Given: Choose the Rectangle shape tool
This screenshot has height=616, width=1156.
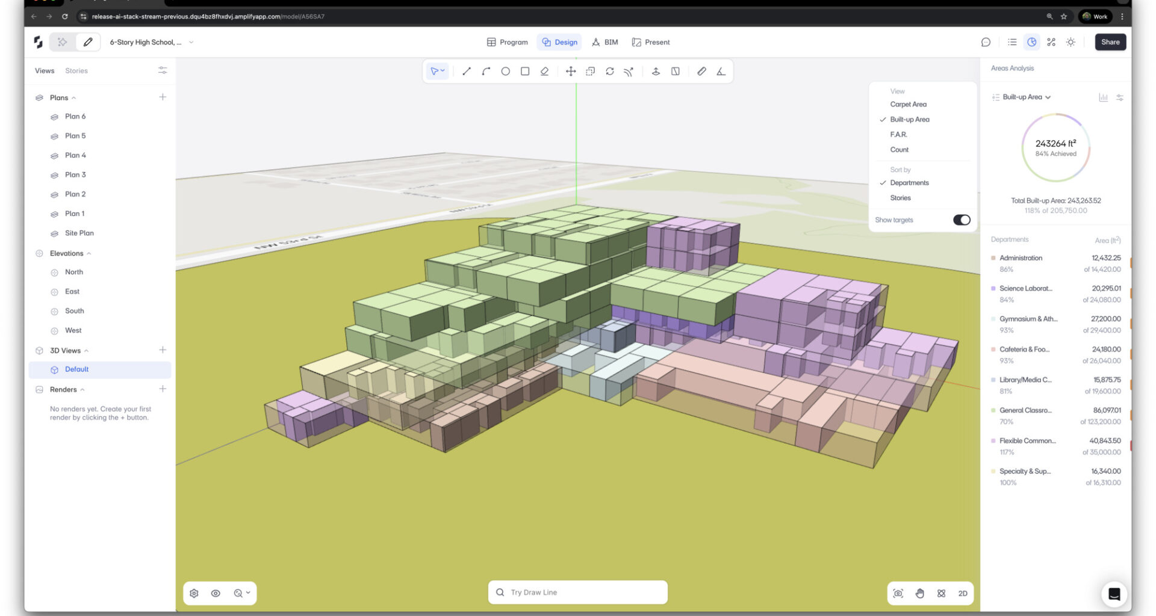Looking at the screenshot, I should [525, 72].
